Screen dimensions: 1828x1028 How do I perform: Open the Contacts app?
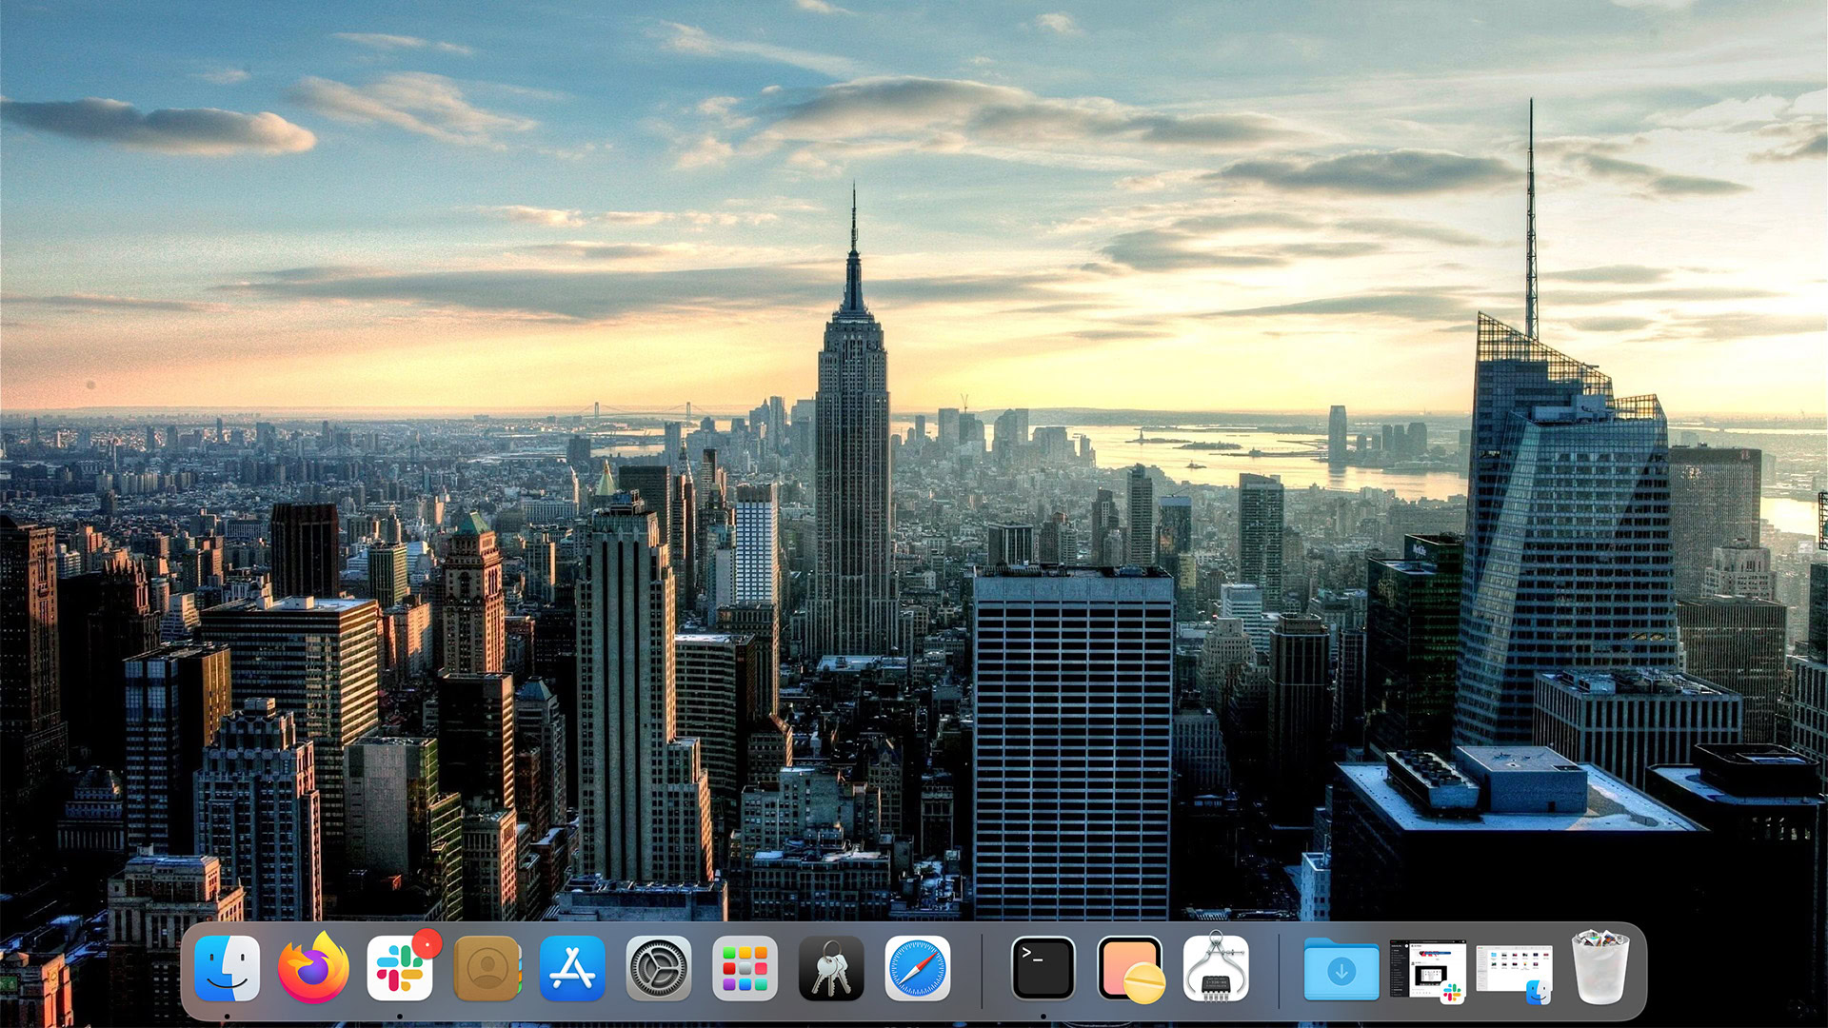point(487,969)
